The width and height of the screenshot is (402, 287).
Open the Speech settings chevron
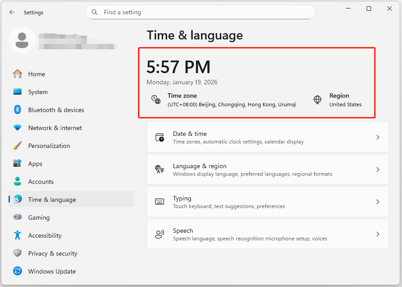click(x=377, y=234)
